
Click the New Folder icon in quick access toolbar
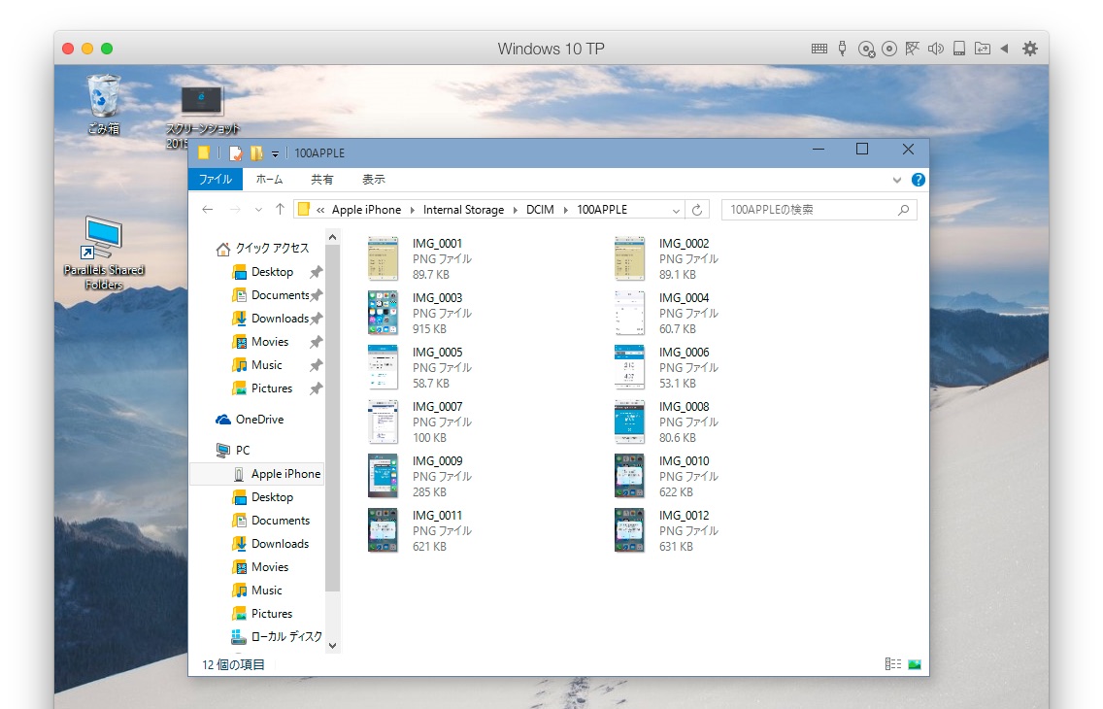[256, 152]
